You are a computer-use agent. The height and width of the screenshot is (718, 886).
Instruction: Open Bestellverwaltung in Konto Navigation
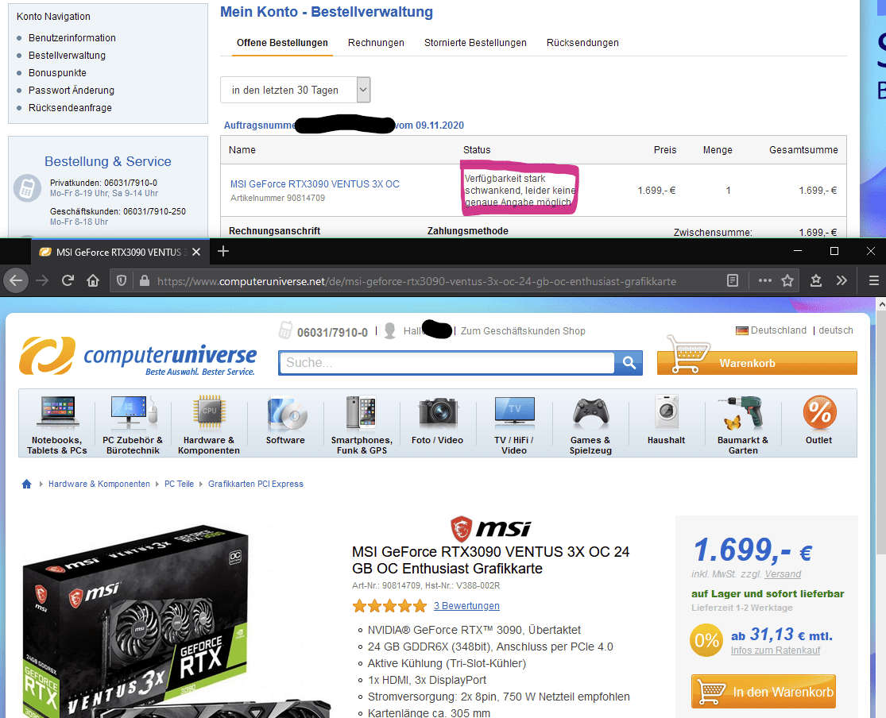[x=68, y=56]
